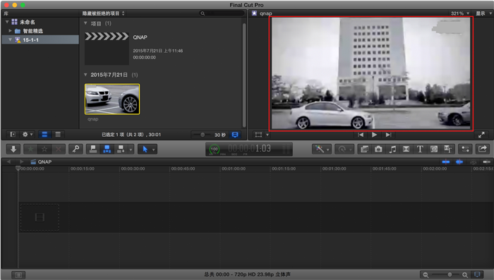The height and width of the screenshot is (280, 494).
Task: Open the clip appearance button in browser
Action: click(x=235, y=135)
